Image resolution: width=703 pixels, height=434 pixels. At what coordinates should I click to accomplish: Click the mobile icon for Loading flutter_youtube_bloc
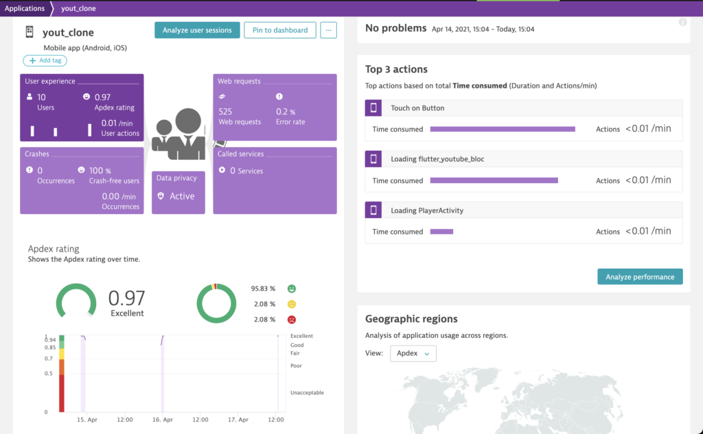click(x=374, y=158)
